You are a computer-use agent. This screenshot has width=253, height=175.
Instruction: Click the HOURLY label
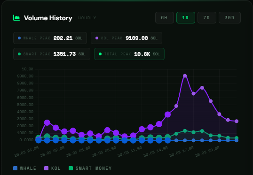tap(87, 18)
